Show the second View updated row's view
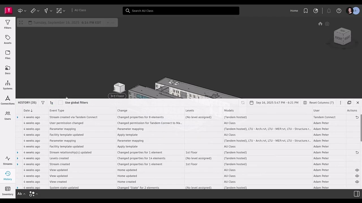362x203 pixels. (x=357, y=176)
